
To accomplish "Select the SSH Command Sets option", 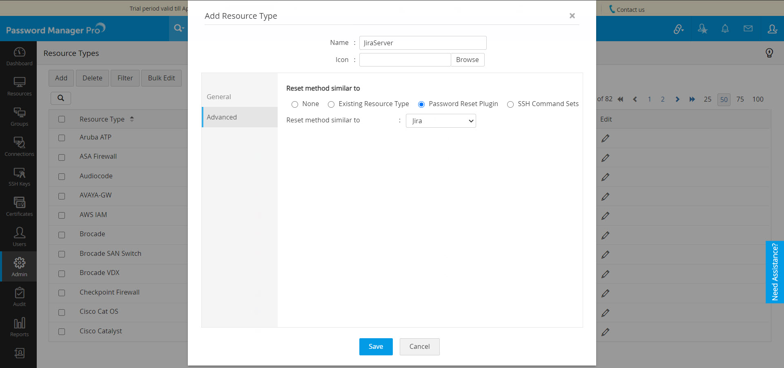I will 510,104.
